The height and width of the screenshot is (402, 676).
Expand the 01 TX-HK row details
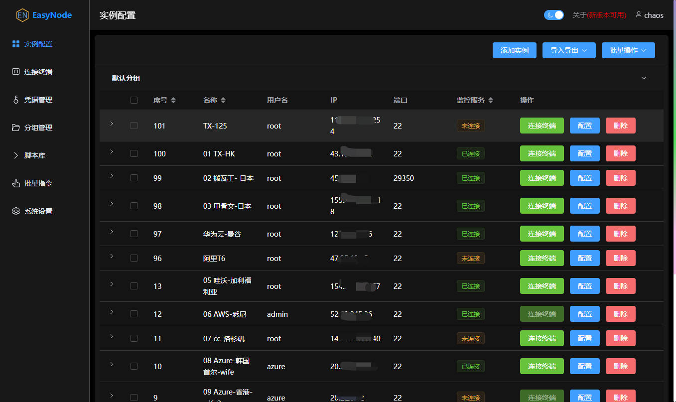[112, 151]
